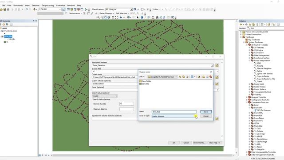Image resolution: width=284 pixels, height=160 pixels.
Task: Expand Folder Connections in Catalog
Action: [241, 35]
